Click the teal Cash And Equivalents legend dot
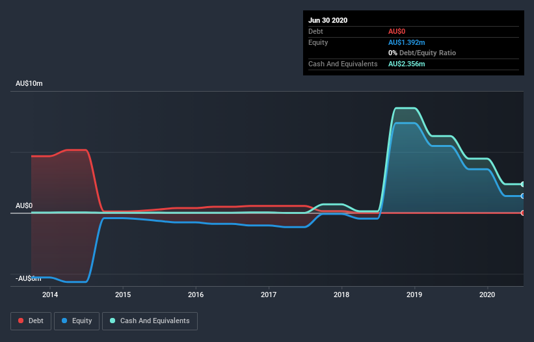The image size is (534, 342). coord(113,321)
